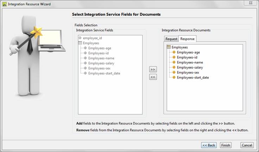Select Employees-salary in Integration Service Fields list
Viewport: 259px width, 152px height.
(101, 63)
